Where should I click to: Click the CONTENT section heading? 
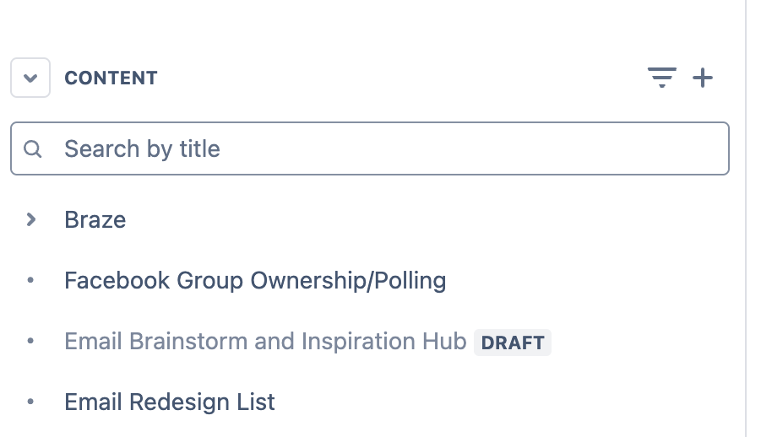tap(111, 78)
